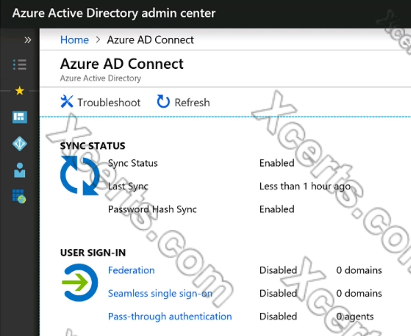The height and width of the screenshot is (336, 411).
Task: Expand the left sidebar with double chevron
Action: point(28,40)
